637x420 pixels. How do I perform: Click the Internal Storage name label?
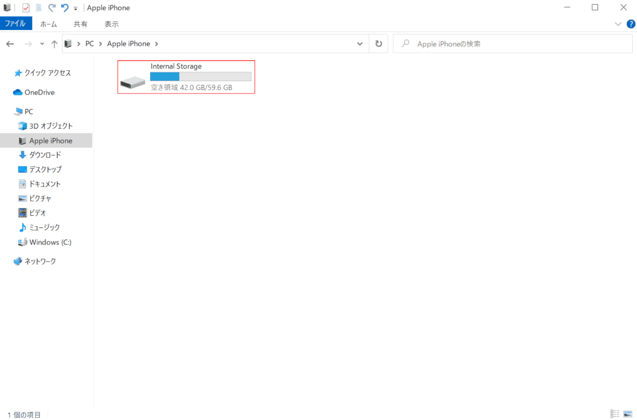tap(176, 66)
